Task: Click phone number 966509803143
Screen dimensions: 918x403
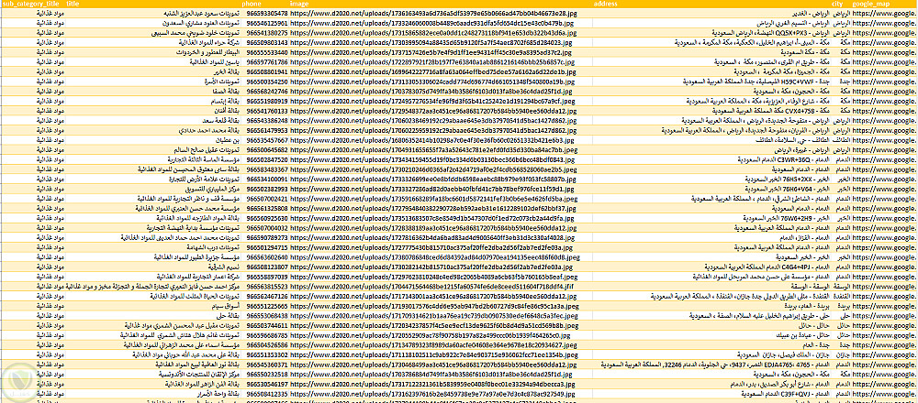Action: pos(266,43)
